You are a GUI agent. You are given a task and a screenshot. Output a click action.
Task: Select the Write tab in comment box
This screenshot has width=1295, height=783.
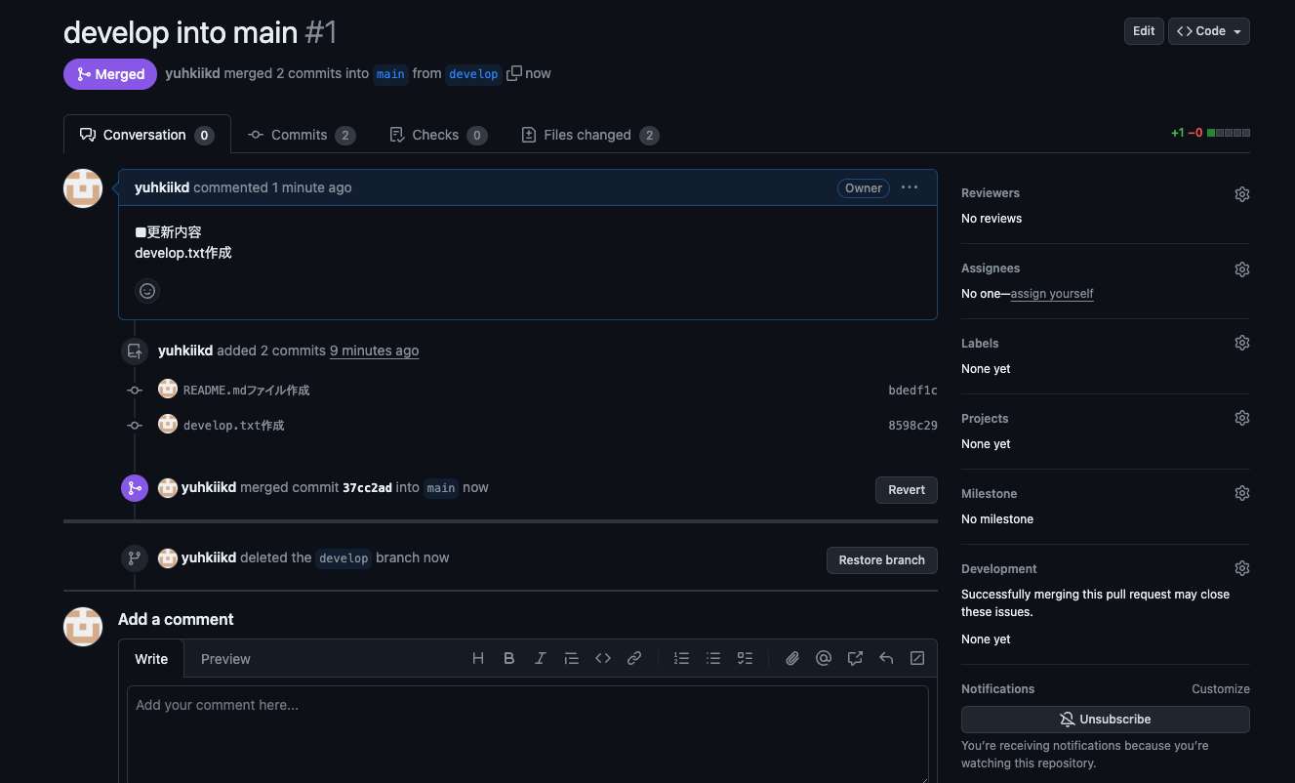[151, 659]
